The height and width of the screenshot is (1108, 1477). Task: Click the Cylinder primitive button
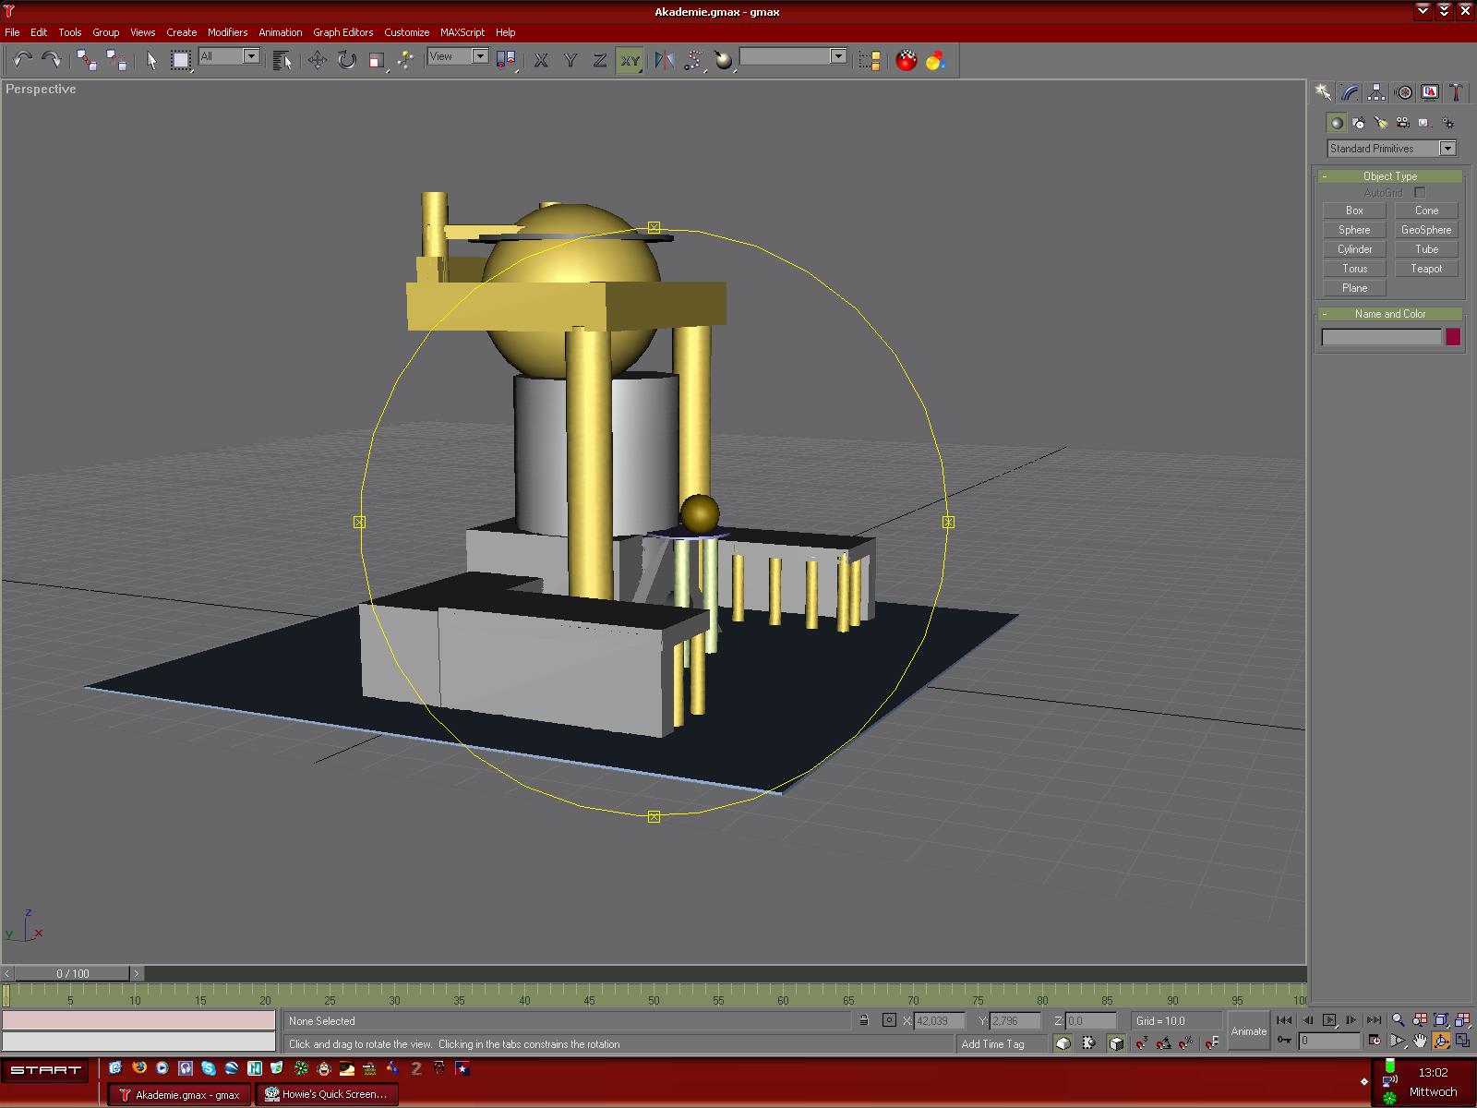pyautogui.click(x=1354, y=249)
